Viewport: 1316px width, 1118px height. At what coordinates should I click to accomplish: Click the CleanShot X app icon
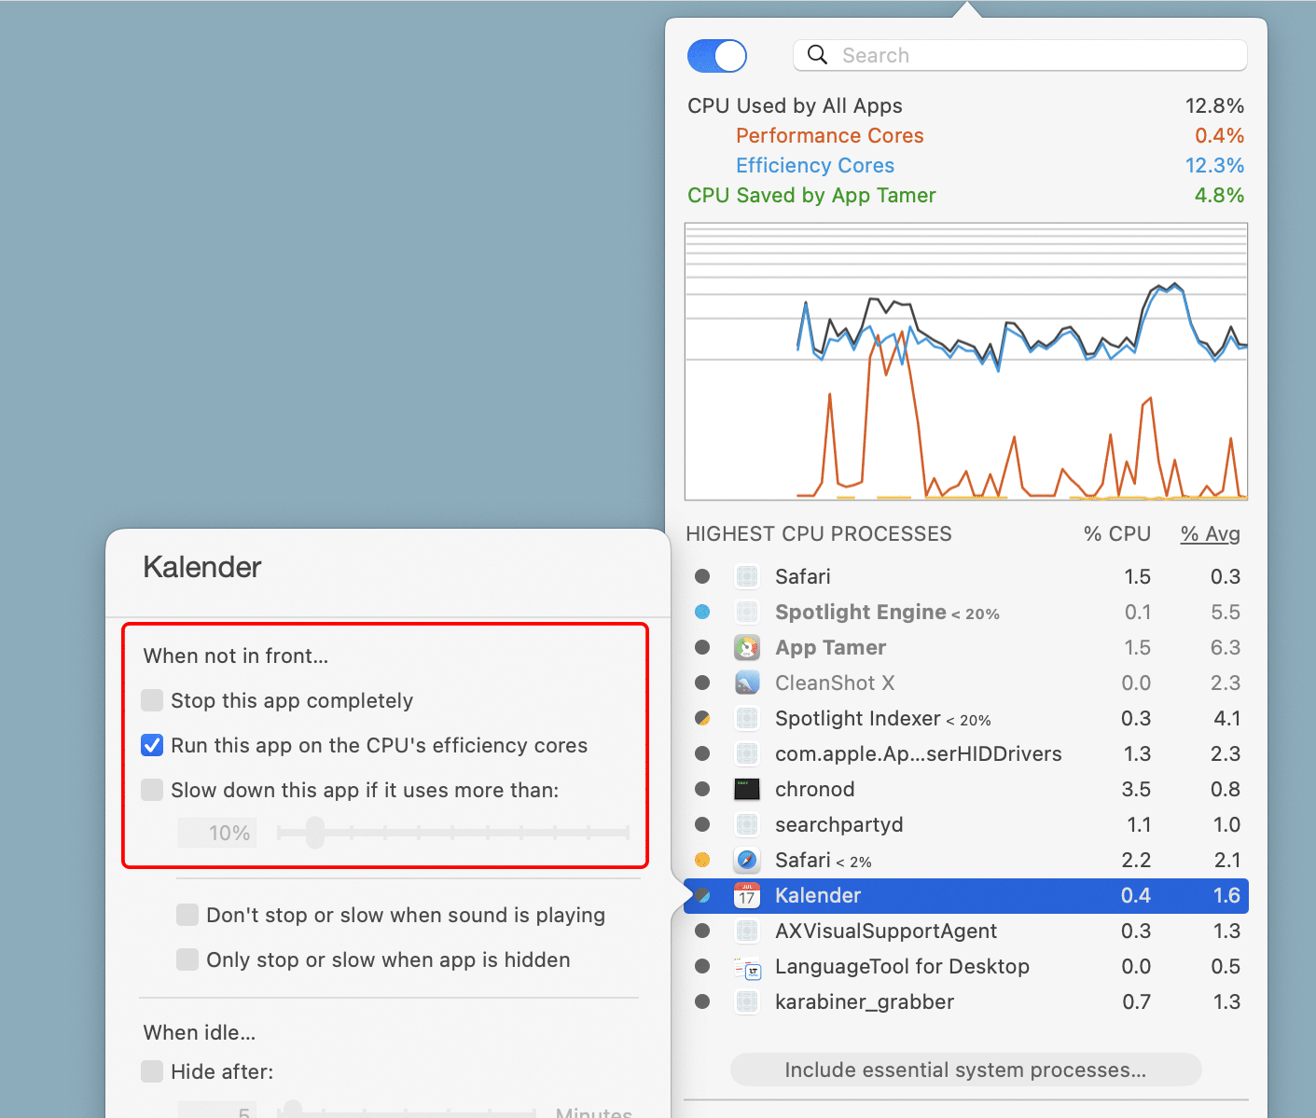click(747, 683)
